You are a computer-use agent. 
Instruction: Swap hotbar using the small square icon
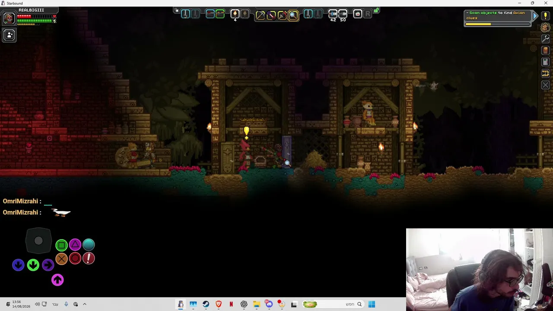click(176, 10)
